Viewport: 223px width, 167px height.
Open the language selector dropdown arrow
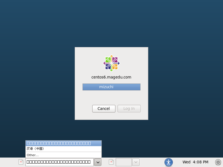(98, 162)
